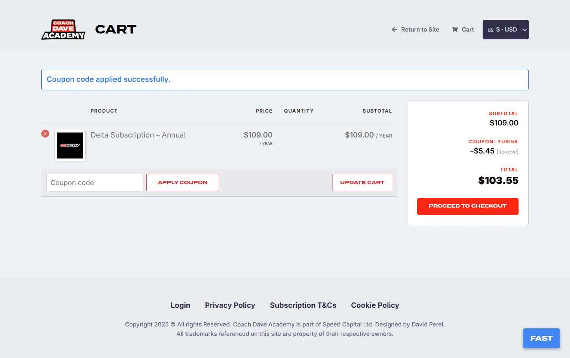Screen dimensions: 570x358
Task: Remove the YURI5K coupon
Action: pyautogui.click(x=507, y=152)
